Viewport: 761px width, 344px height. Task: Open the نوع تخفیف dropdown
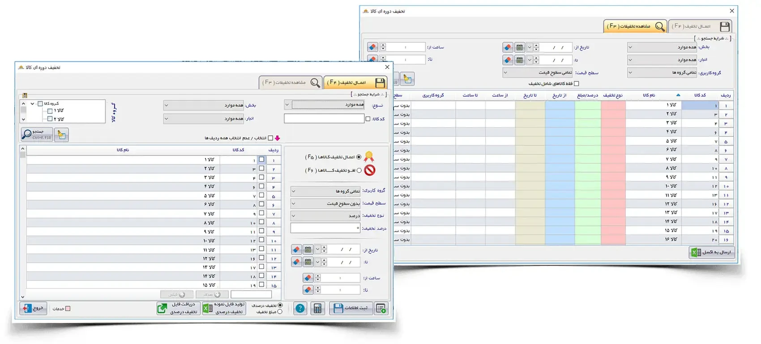325,216
